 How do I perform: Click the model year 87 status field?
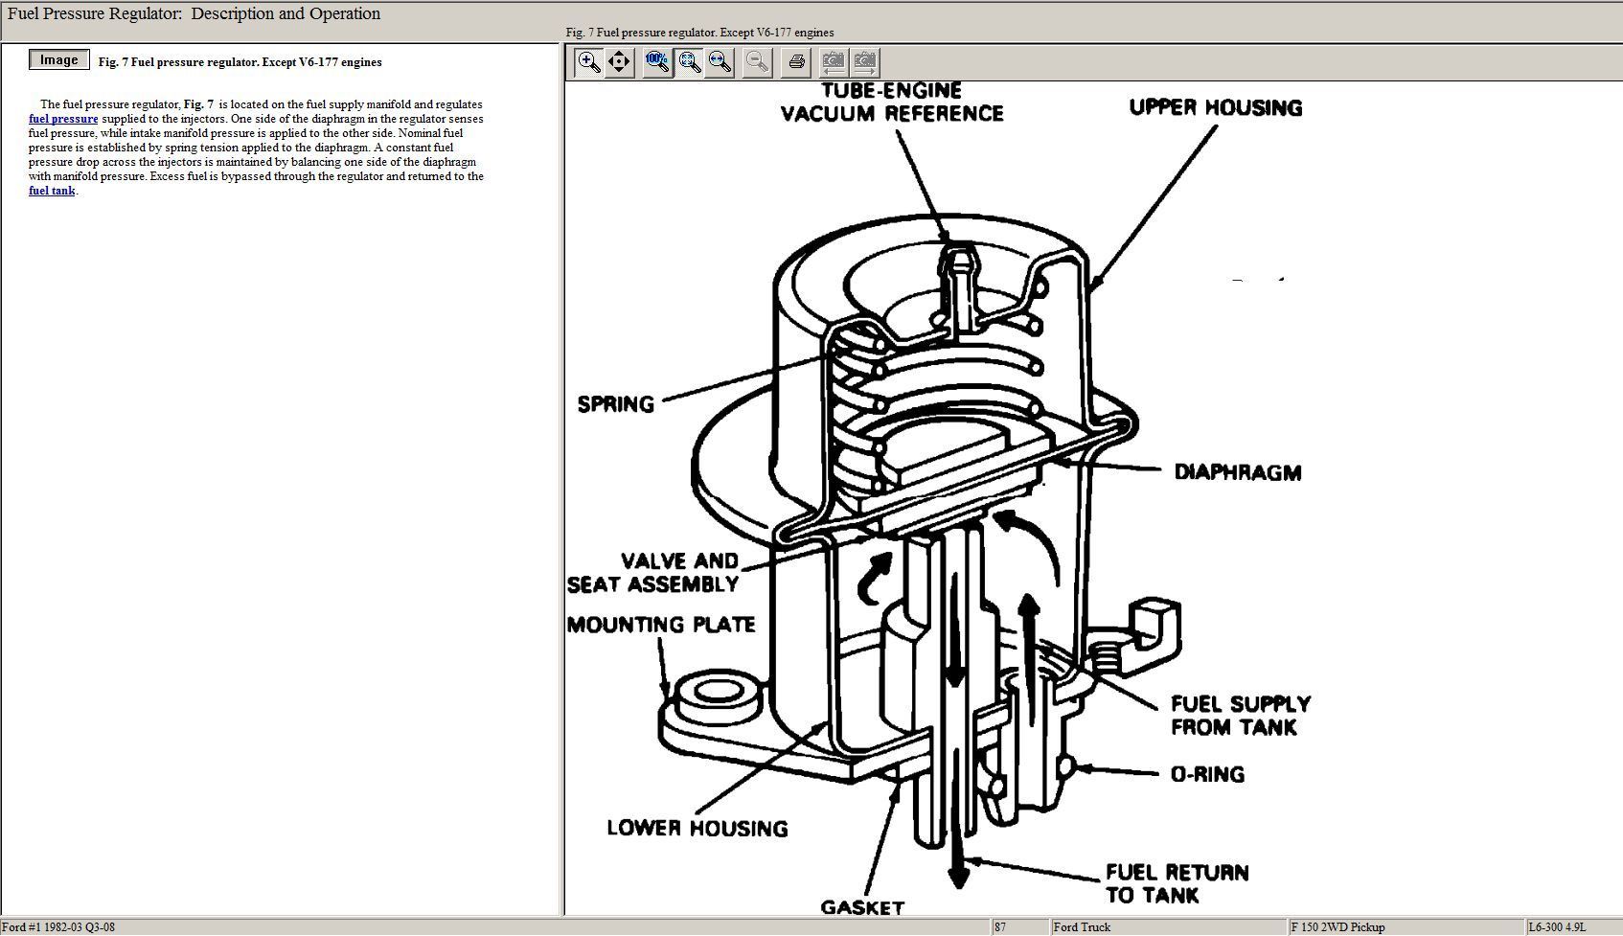click(1000, 927)
